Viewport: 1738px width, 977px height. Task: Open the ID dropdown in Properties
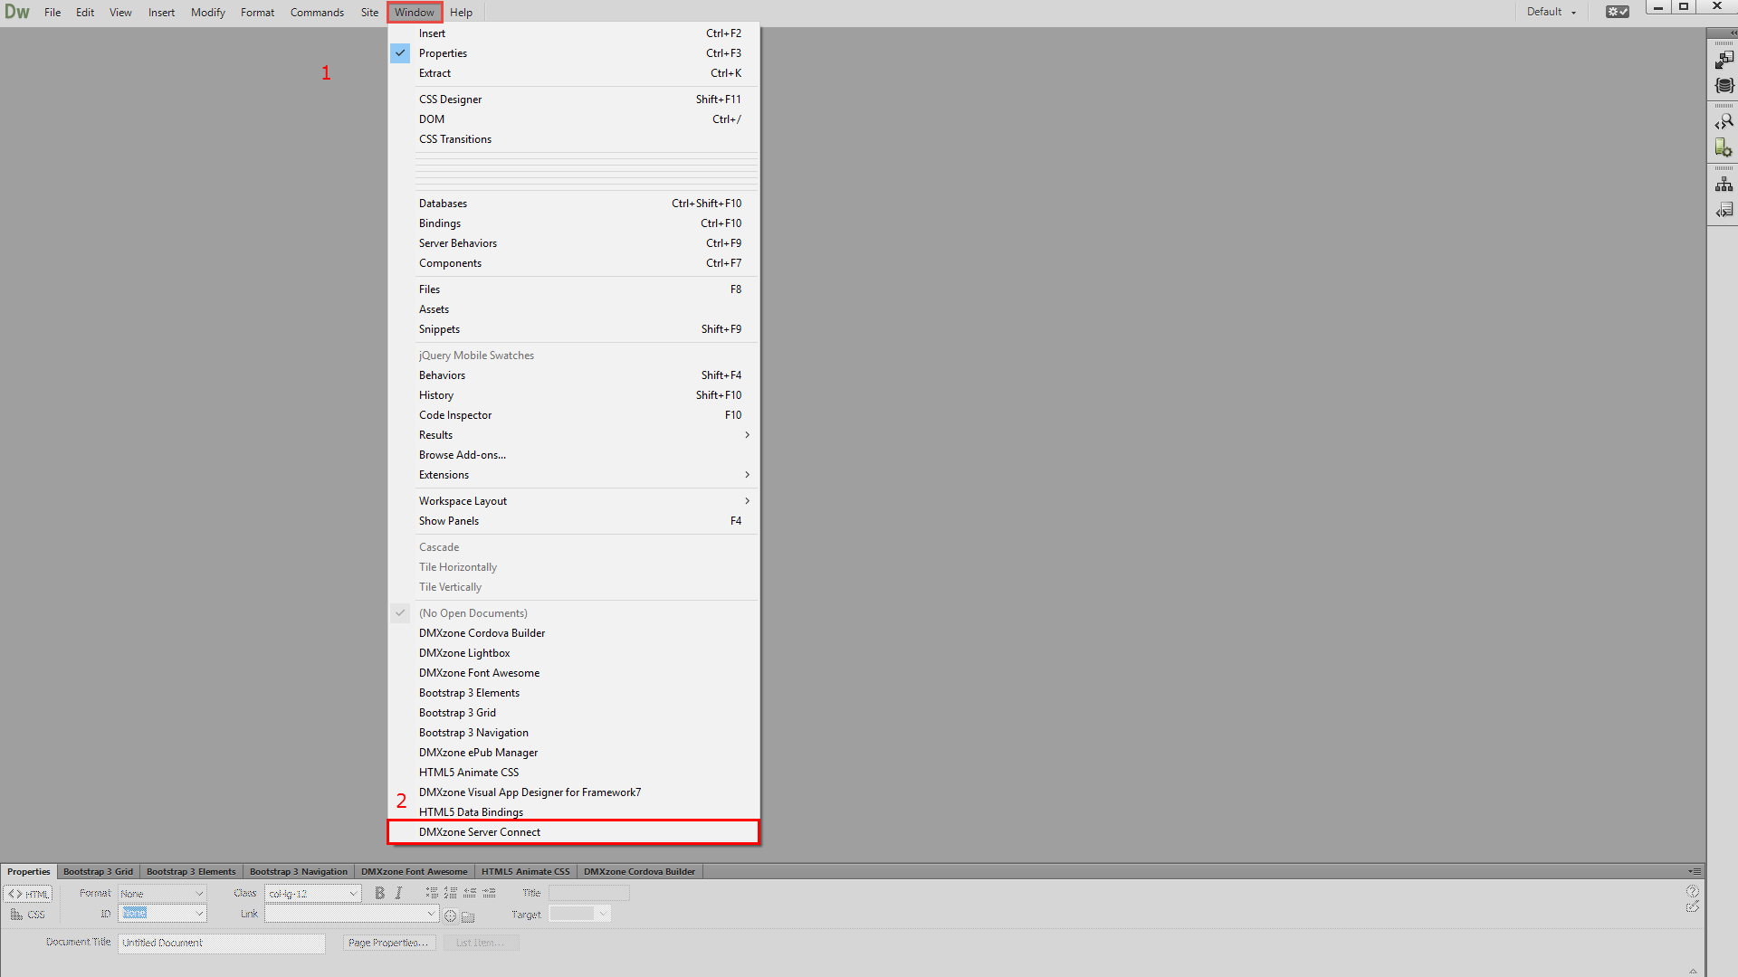click(x=162, y=914)
